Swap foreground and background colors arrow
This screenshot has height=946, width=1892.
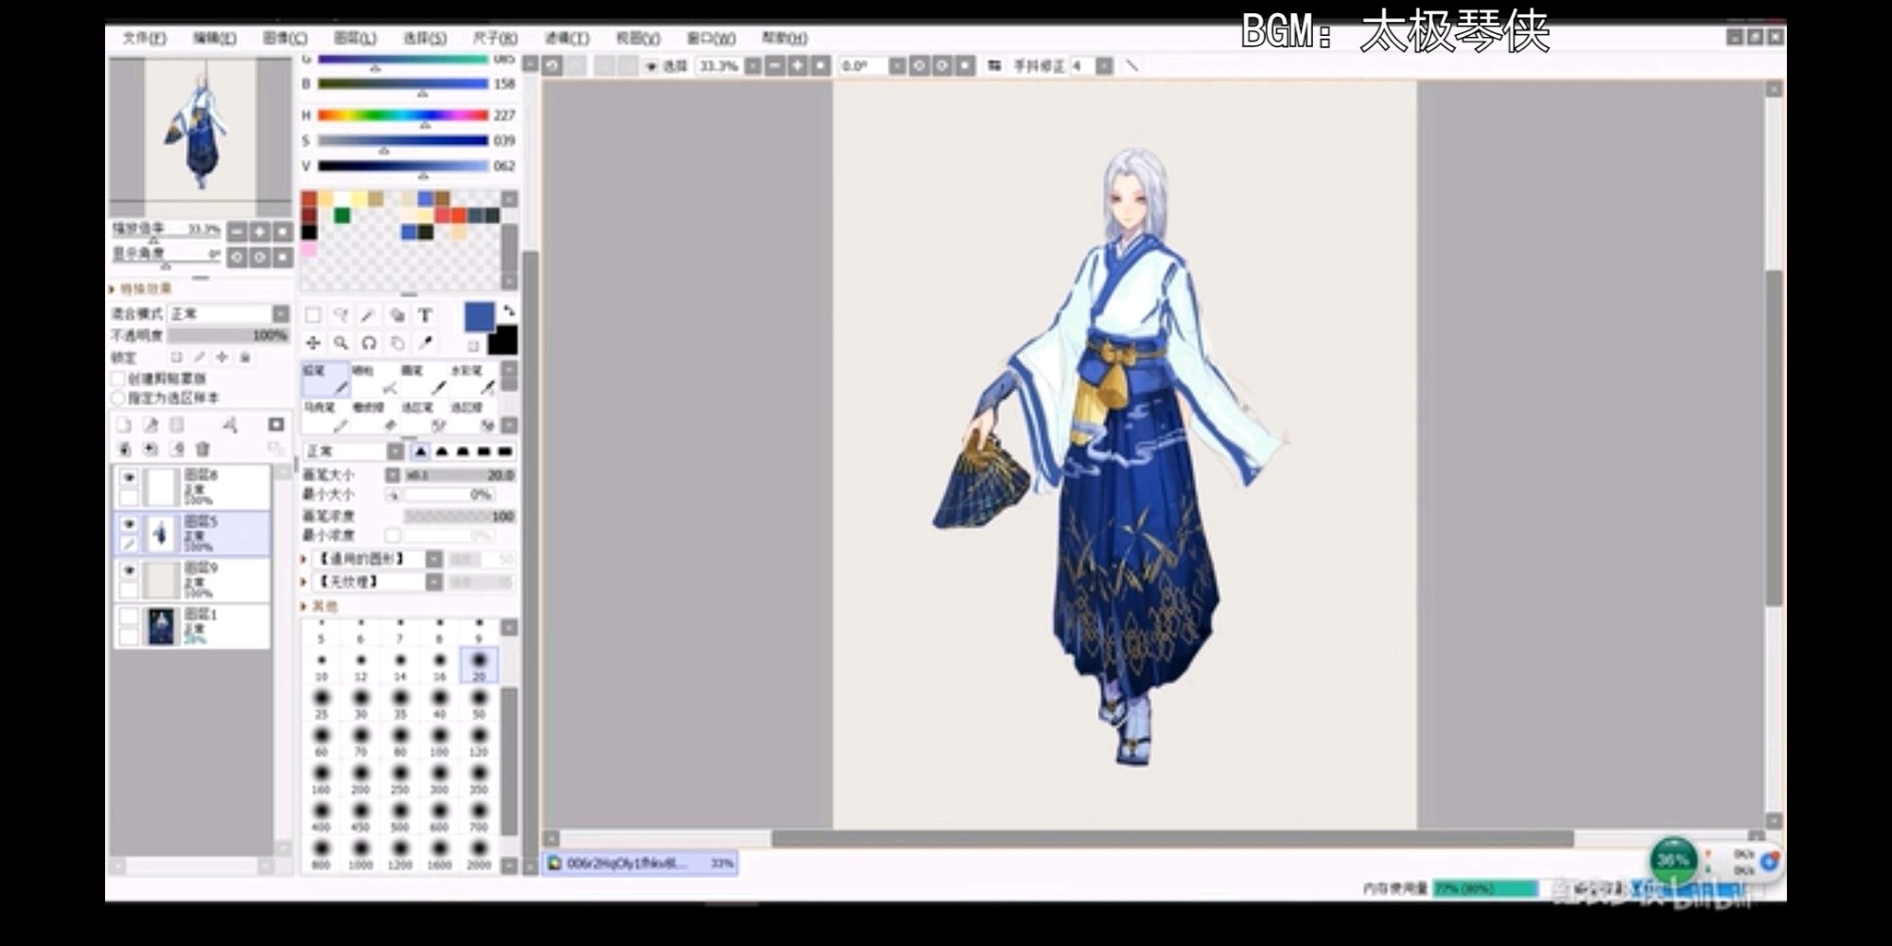click(x=509, y=310)
